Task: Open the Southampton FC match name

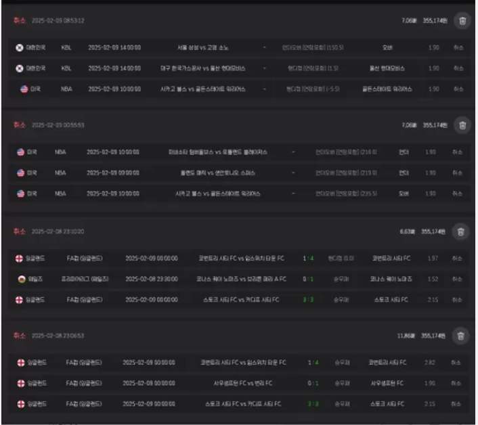Action: [x=242, y=383]
